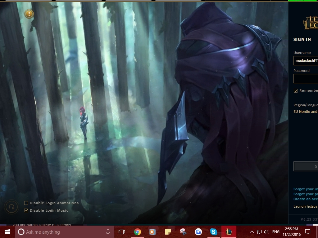The width and height of the screenshot is (318, 238).
Task: Click the circular replay animation icon
Action: click(x=11, y=207)
